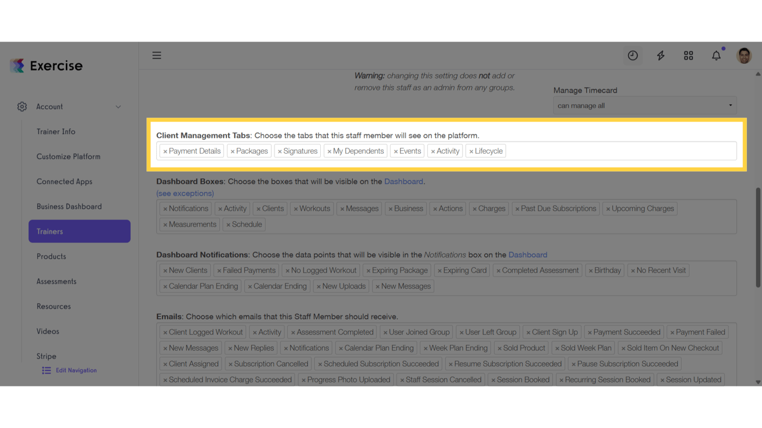Open the profile avatar menu
762x428 pixels.
pos(744,55)
